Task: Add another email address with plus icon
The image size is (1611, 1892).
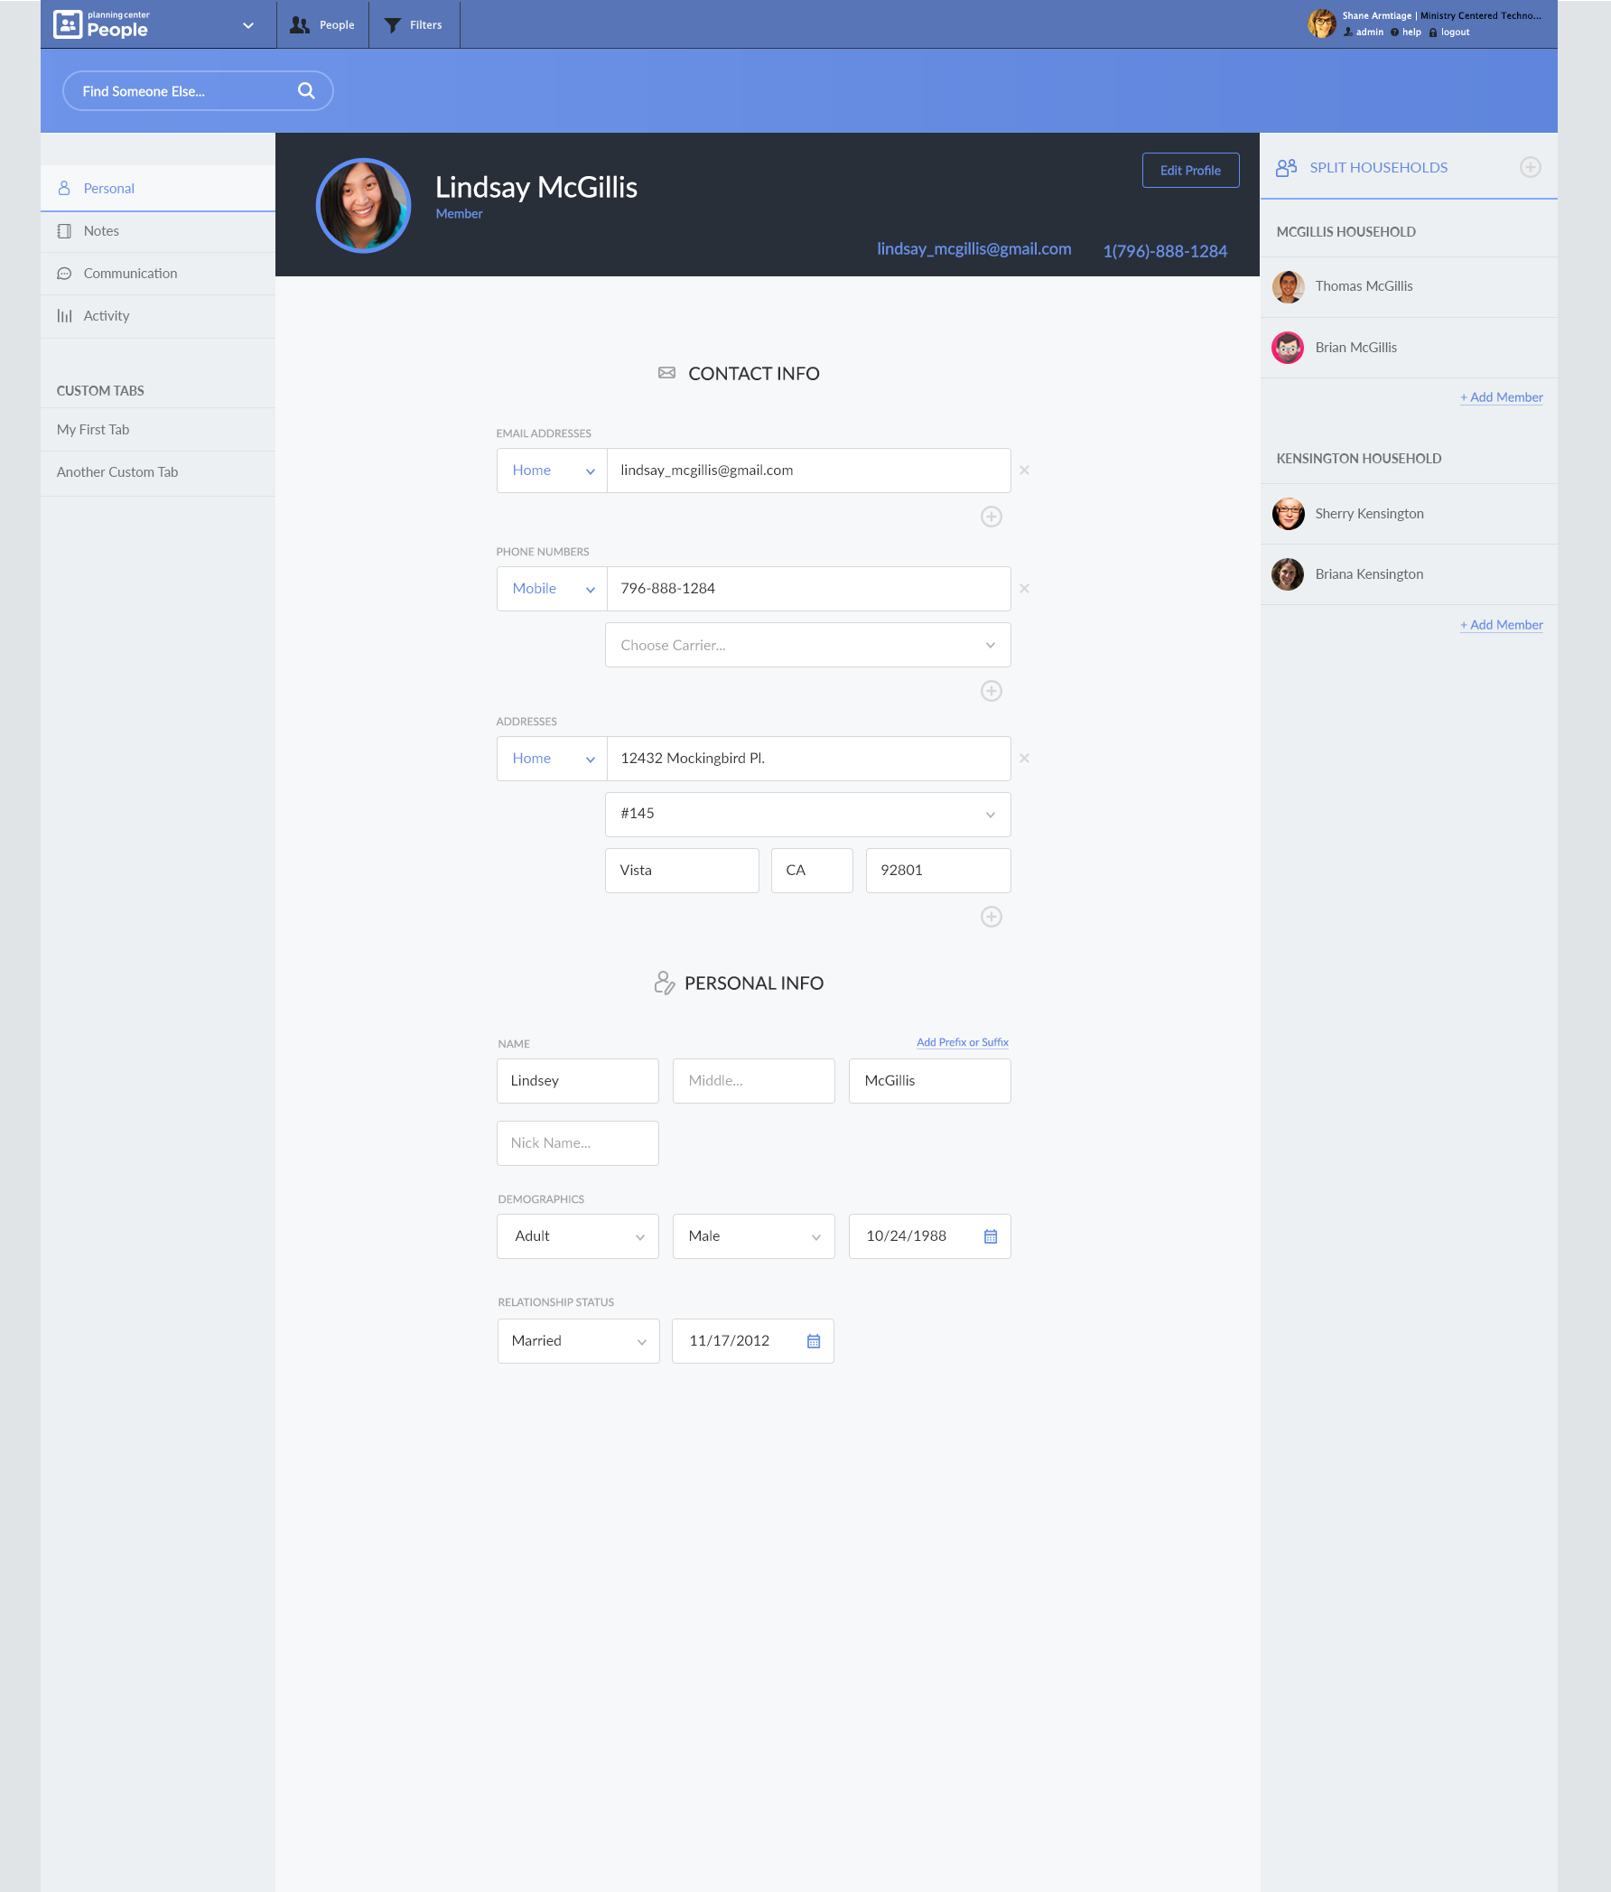Action: tap(991, 517)
